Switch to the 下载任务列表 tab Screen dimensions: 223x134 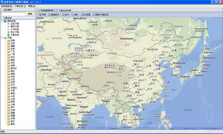point(64,11)
